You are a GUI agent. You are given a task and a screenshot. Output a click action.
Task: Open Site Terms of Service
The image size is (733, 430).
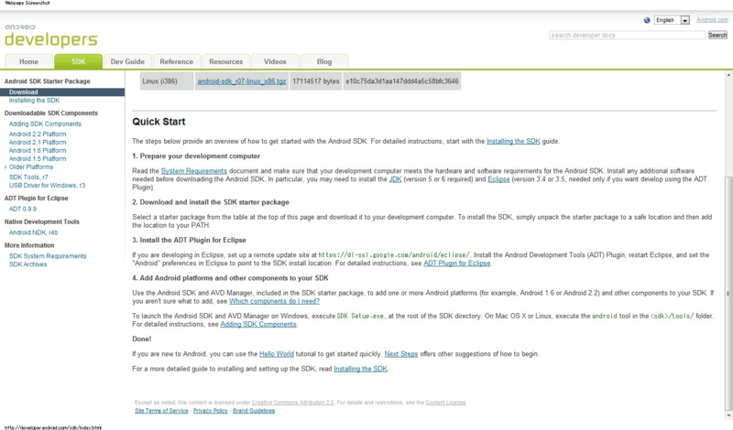pos(161,411)
